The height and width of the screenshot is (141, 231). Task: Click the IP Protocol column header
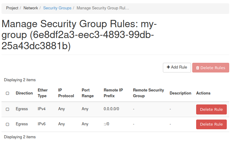(66, 93)
